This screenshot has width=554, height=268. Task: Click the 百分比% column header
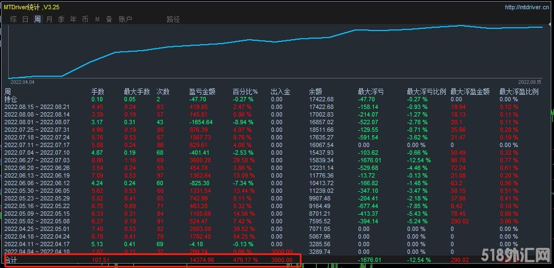[245, 92]
